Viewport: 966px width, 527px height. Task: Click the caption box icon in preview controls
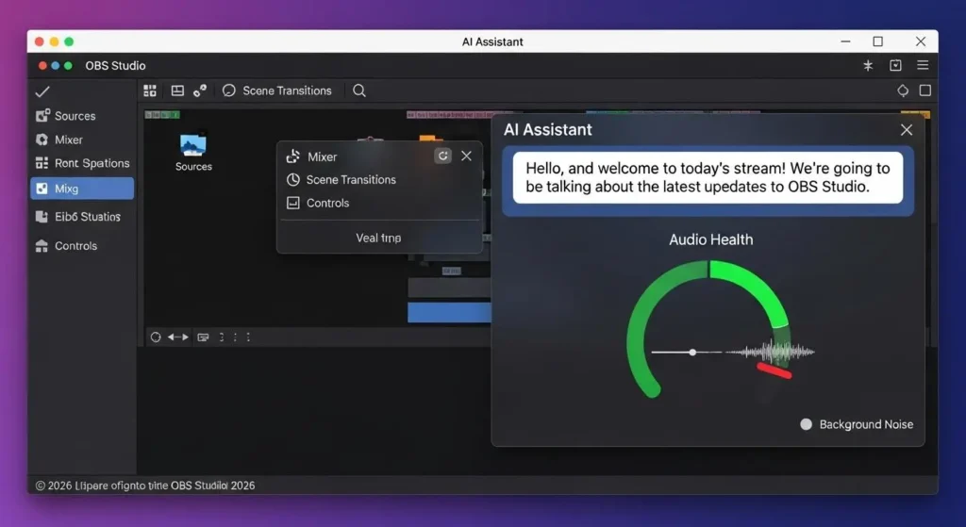click(203, 337)
